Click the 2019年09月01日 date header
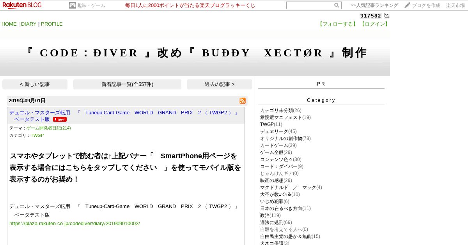 click(27, 101)
